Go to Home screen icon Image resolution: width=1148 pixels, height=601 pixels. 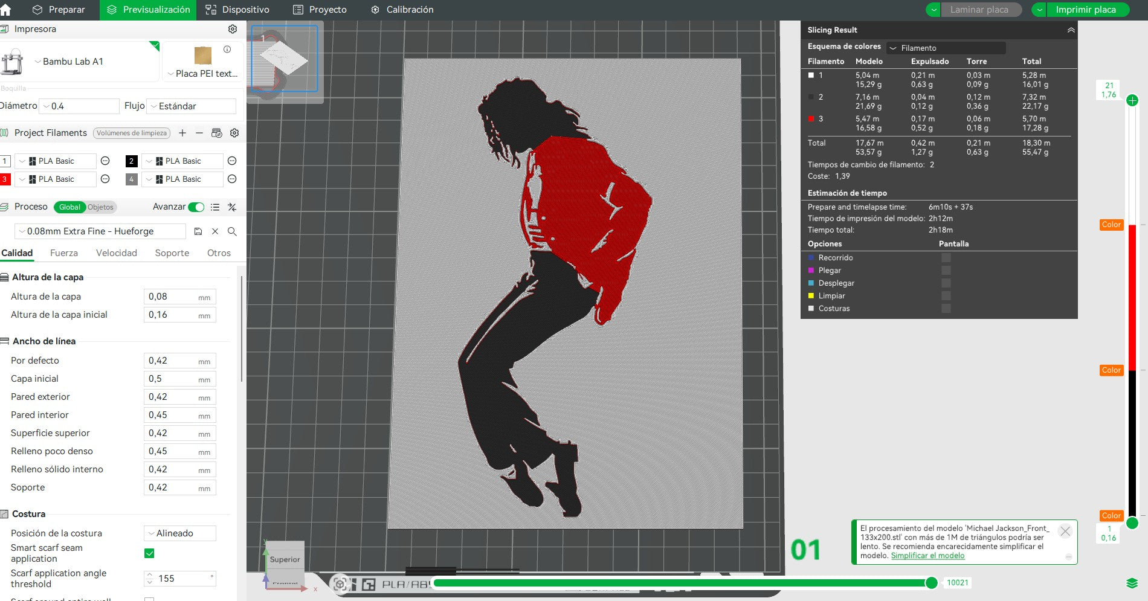(x=5, y=10)
